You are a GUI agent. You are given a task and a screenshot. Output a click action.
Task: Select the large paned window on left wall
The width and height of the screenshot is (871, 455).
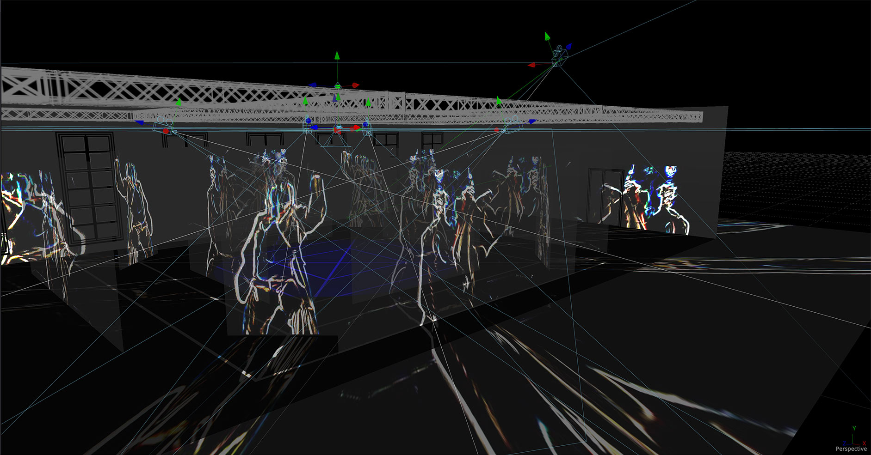tap(87, 187)
